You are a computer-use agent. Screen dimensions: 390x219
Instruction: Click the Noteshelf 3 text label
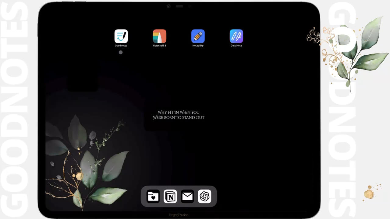[159, 46]
